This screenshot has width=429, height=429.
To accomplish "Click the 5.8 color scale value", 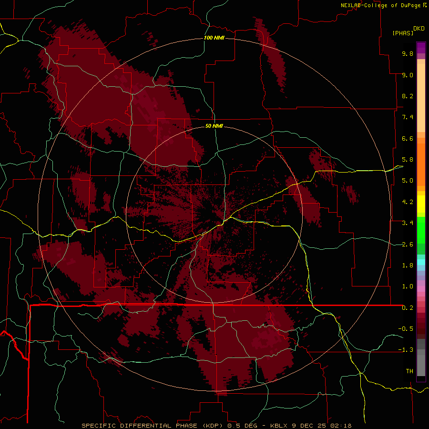I will [408, 160].
